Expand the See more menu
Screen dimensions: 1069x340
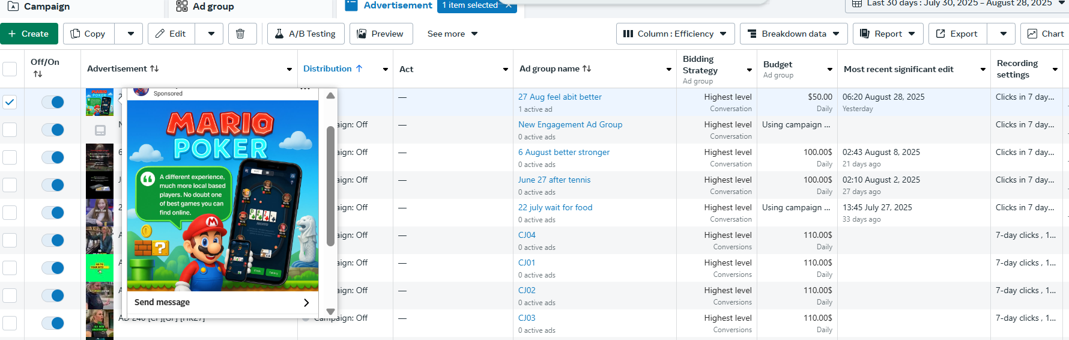click(x=453, y=34)
